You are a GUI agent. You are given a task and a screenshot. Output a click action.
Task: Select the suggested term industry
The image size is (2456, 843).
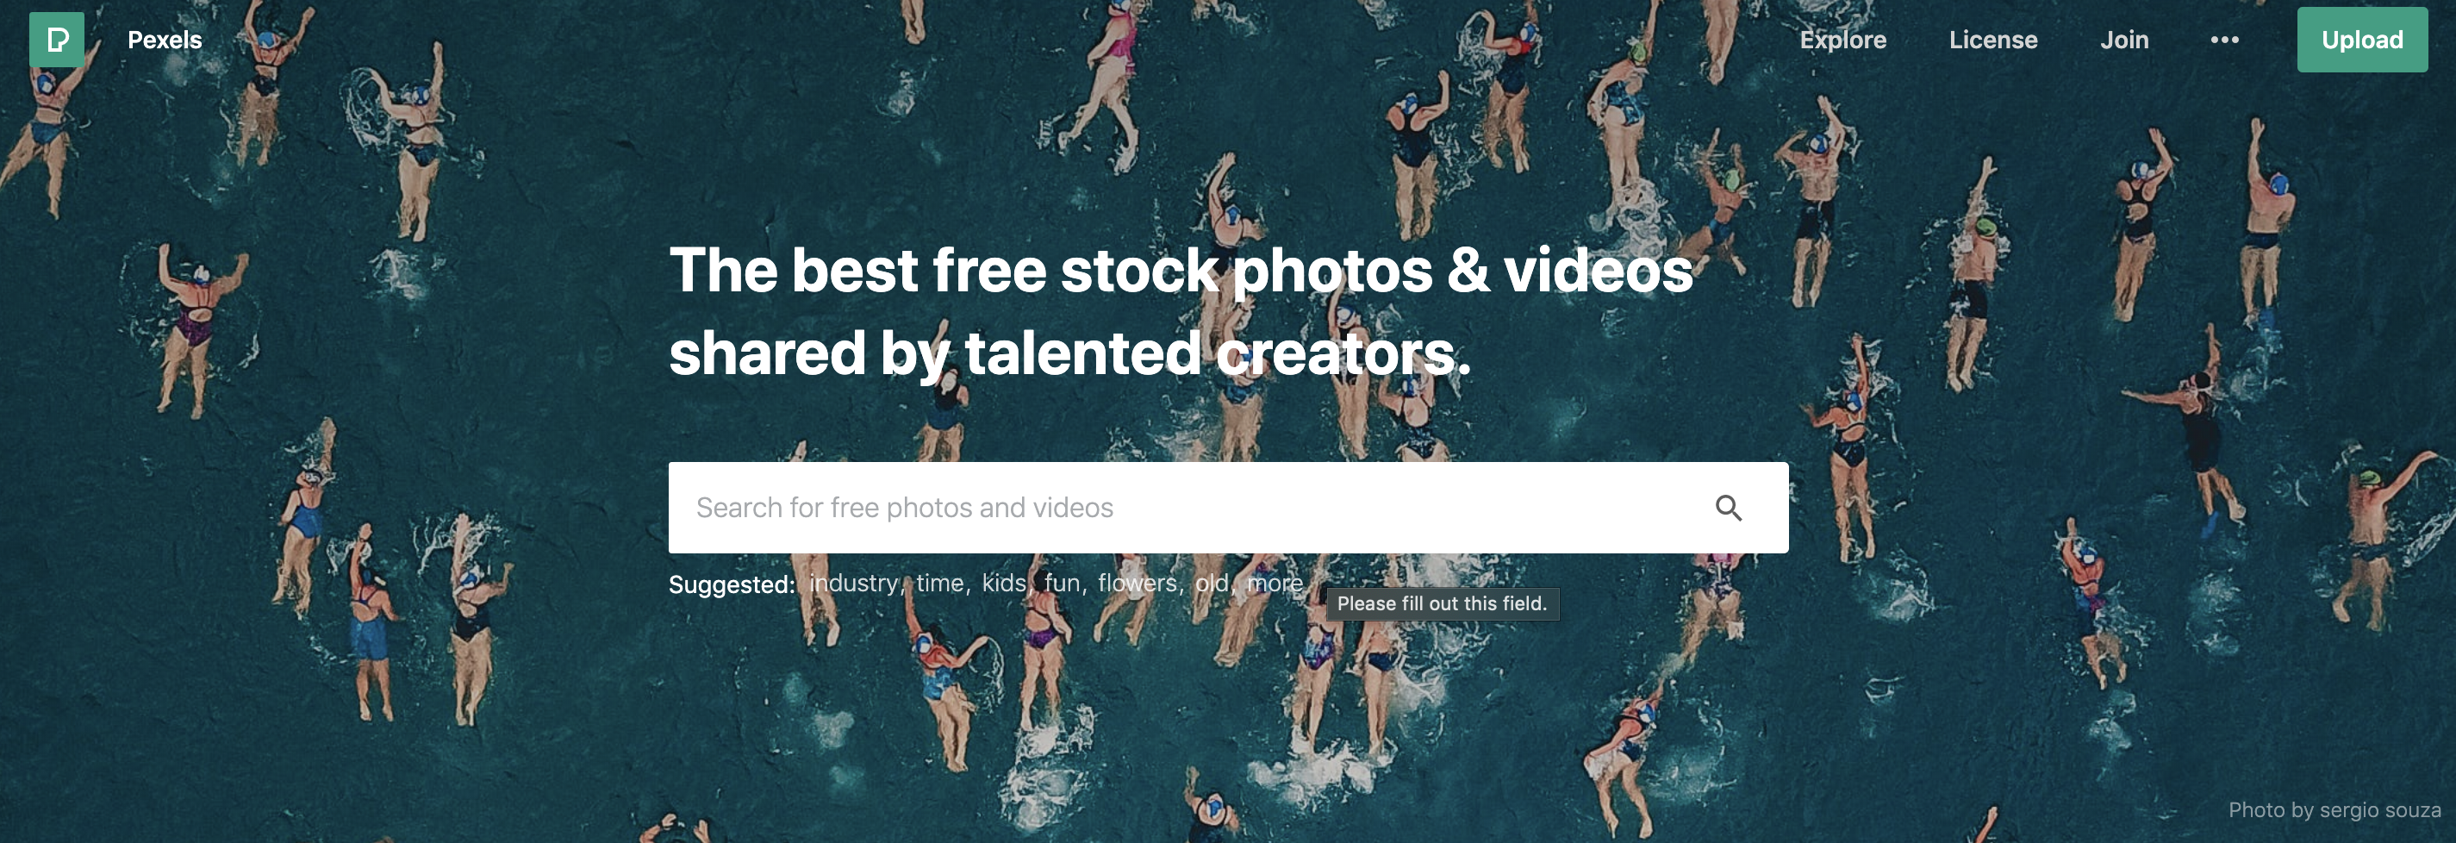[x=853, y=584]
